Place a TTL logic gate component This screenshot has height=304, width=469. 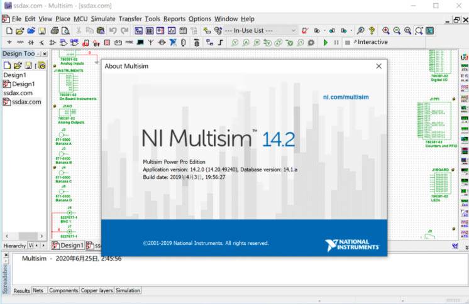click(x=63, y=43)
